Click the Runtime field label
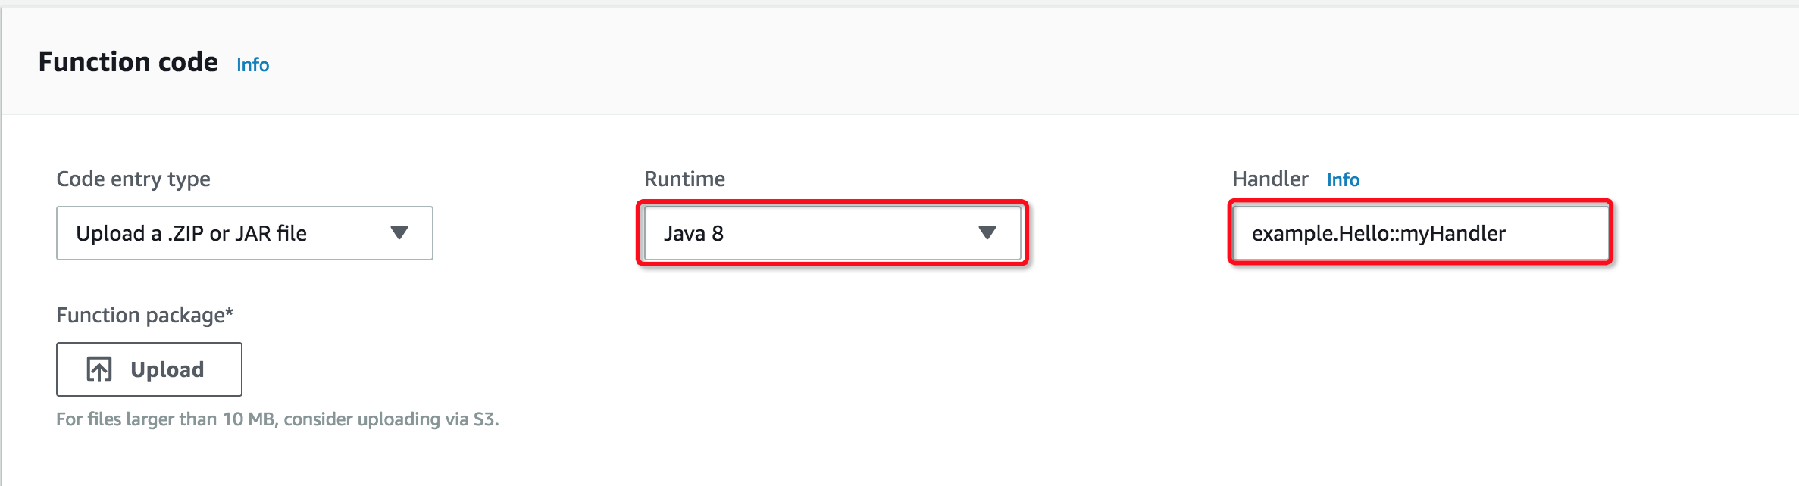This screenshot has width=1799, height=486. [x=684, y=179]
